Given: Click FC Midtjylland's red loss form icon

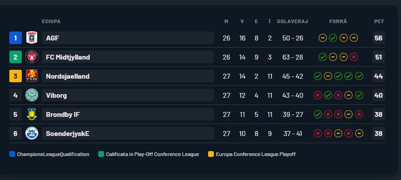Looking at the screenshot, I should 354,57.
